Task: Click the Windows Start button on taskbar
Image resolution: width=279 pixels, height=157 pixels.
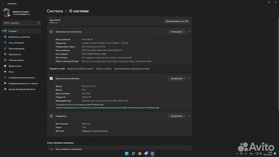Action: click(x=127, y=154)
